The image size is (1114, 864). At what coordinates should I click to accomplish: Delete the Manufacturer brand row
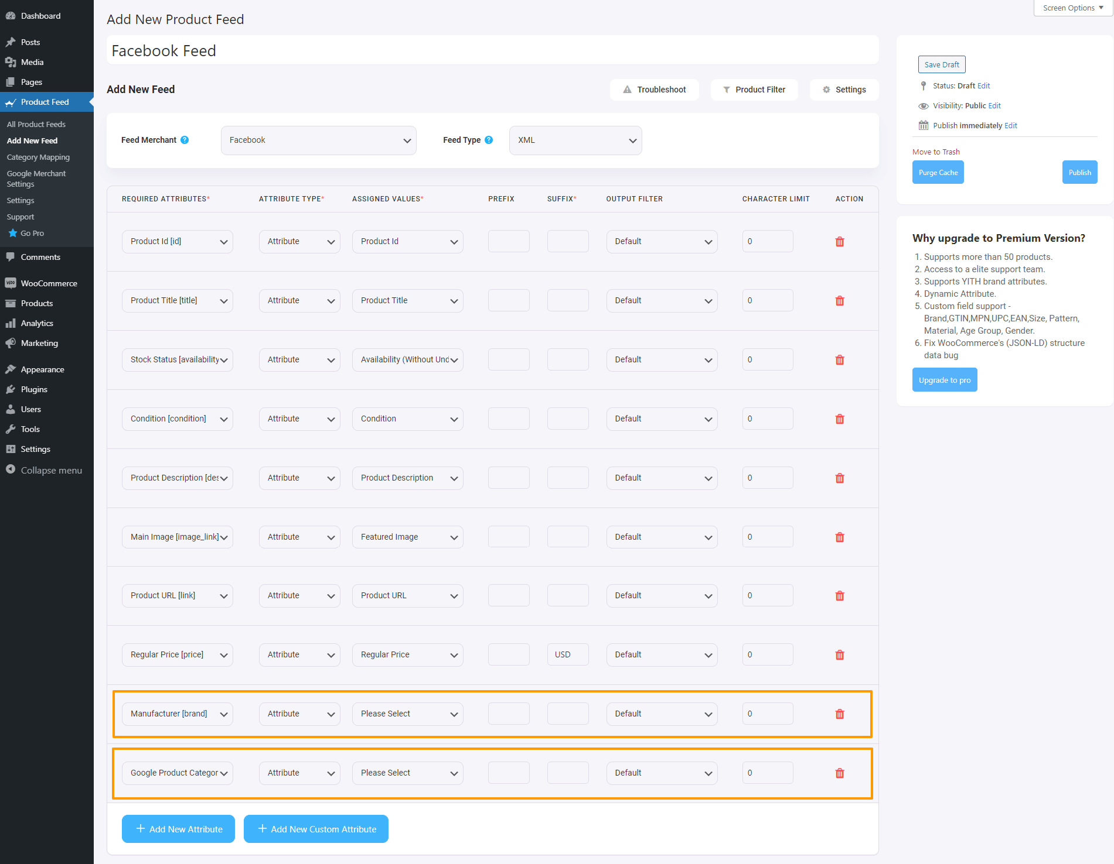pyautogui.click(x=840, y=714)
